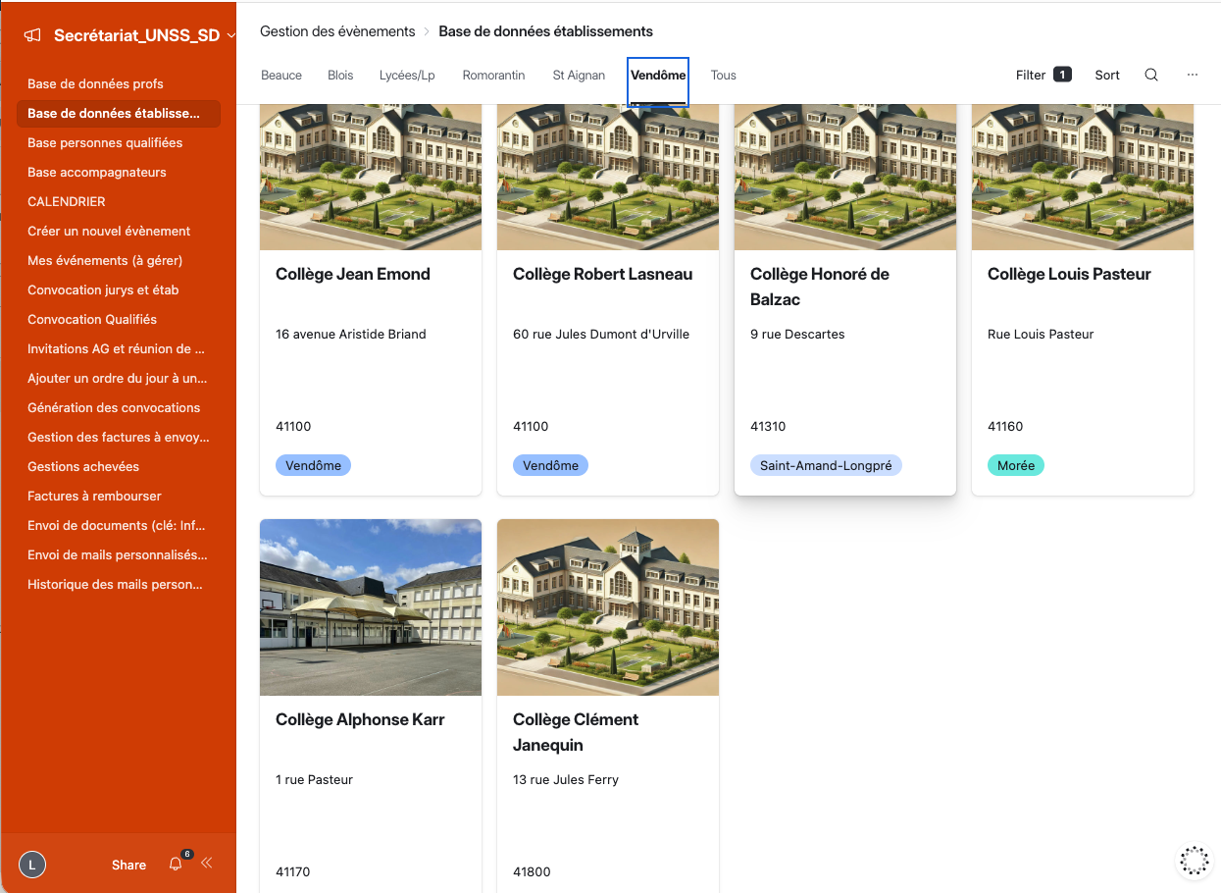1221x893 pixels.
Task: Open the Collège Alphonse Karr photo thumbnail
Action: 371,606
